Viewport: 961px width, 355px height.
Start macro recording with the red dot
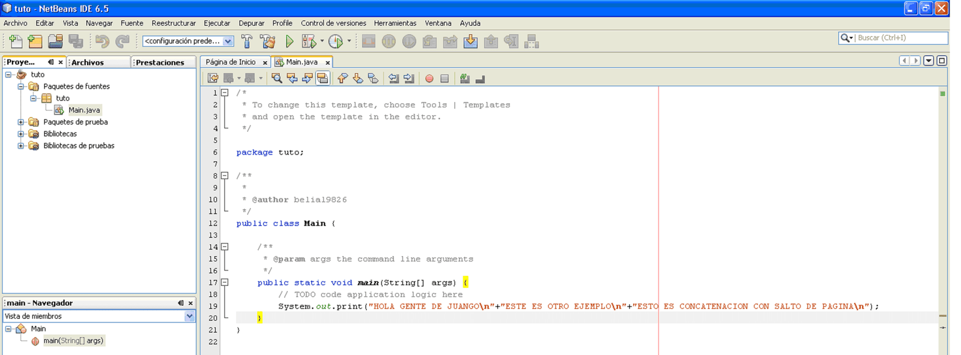point(429,79)
